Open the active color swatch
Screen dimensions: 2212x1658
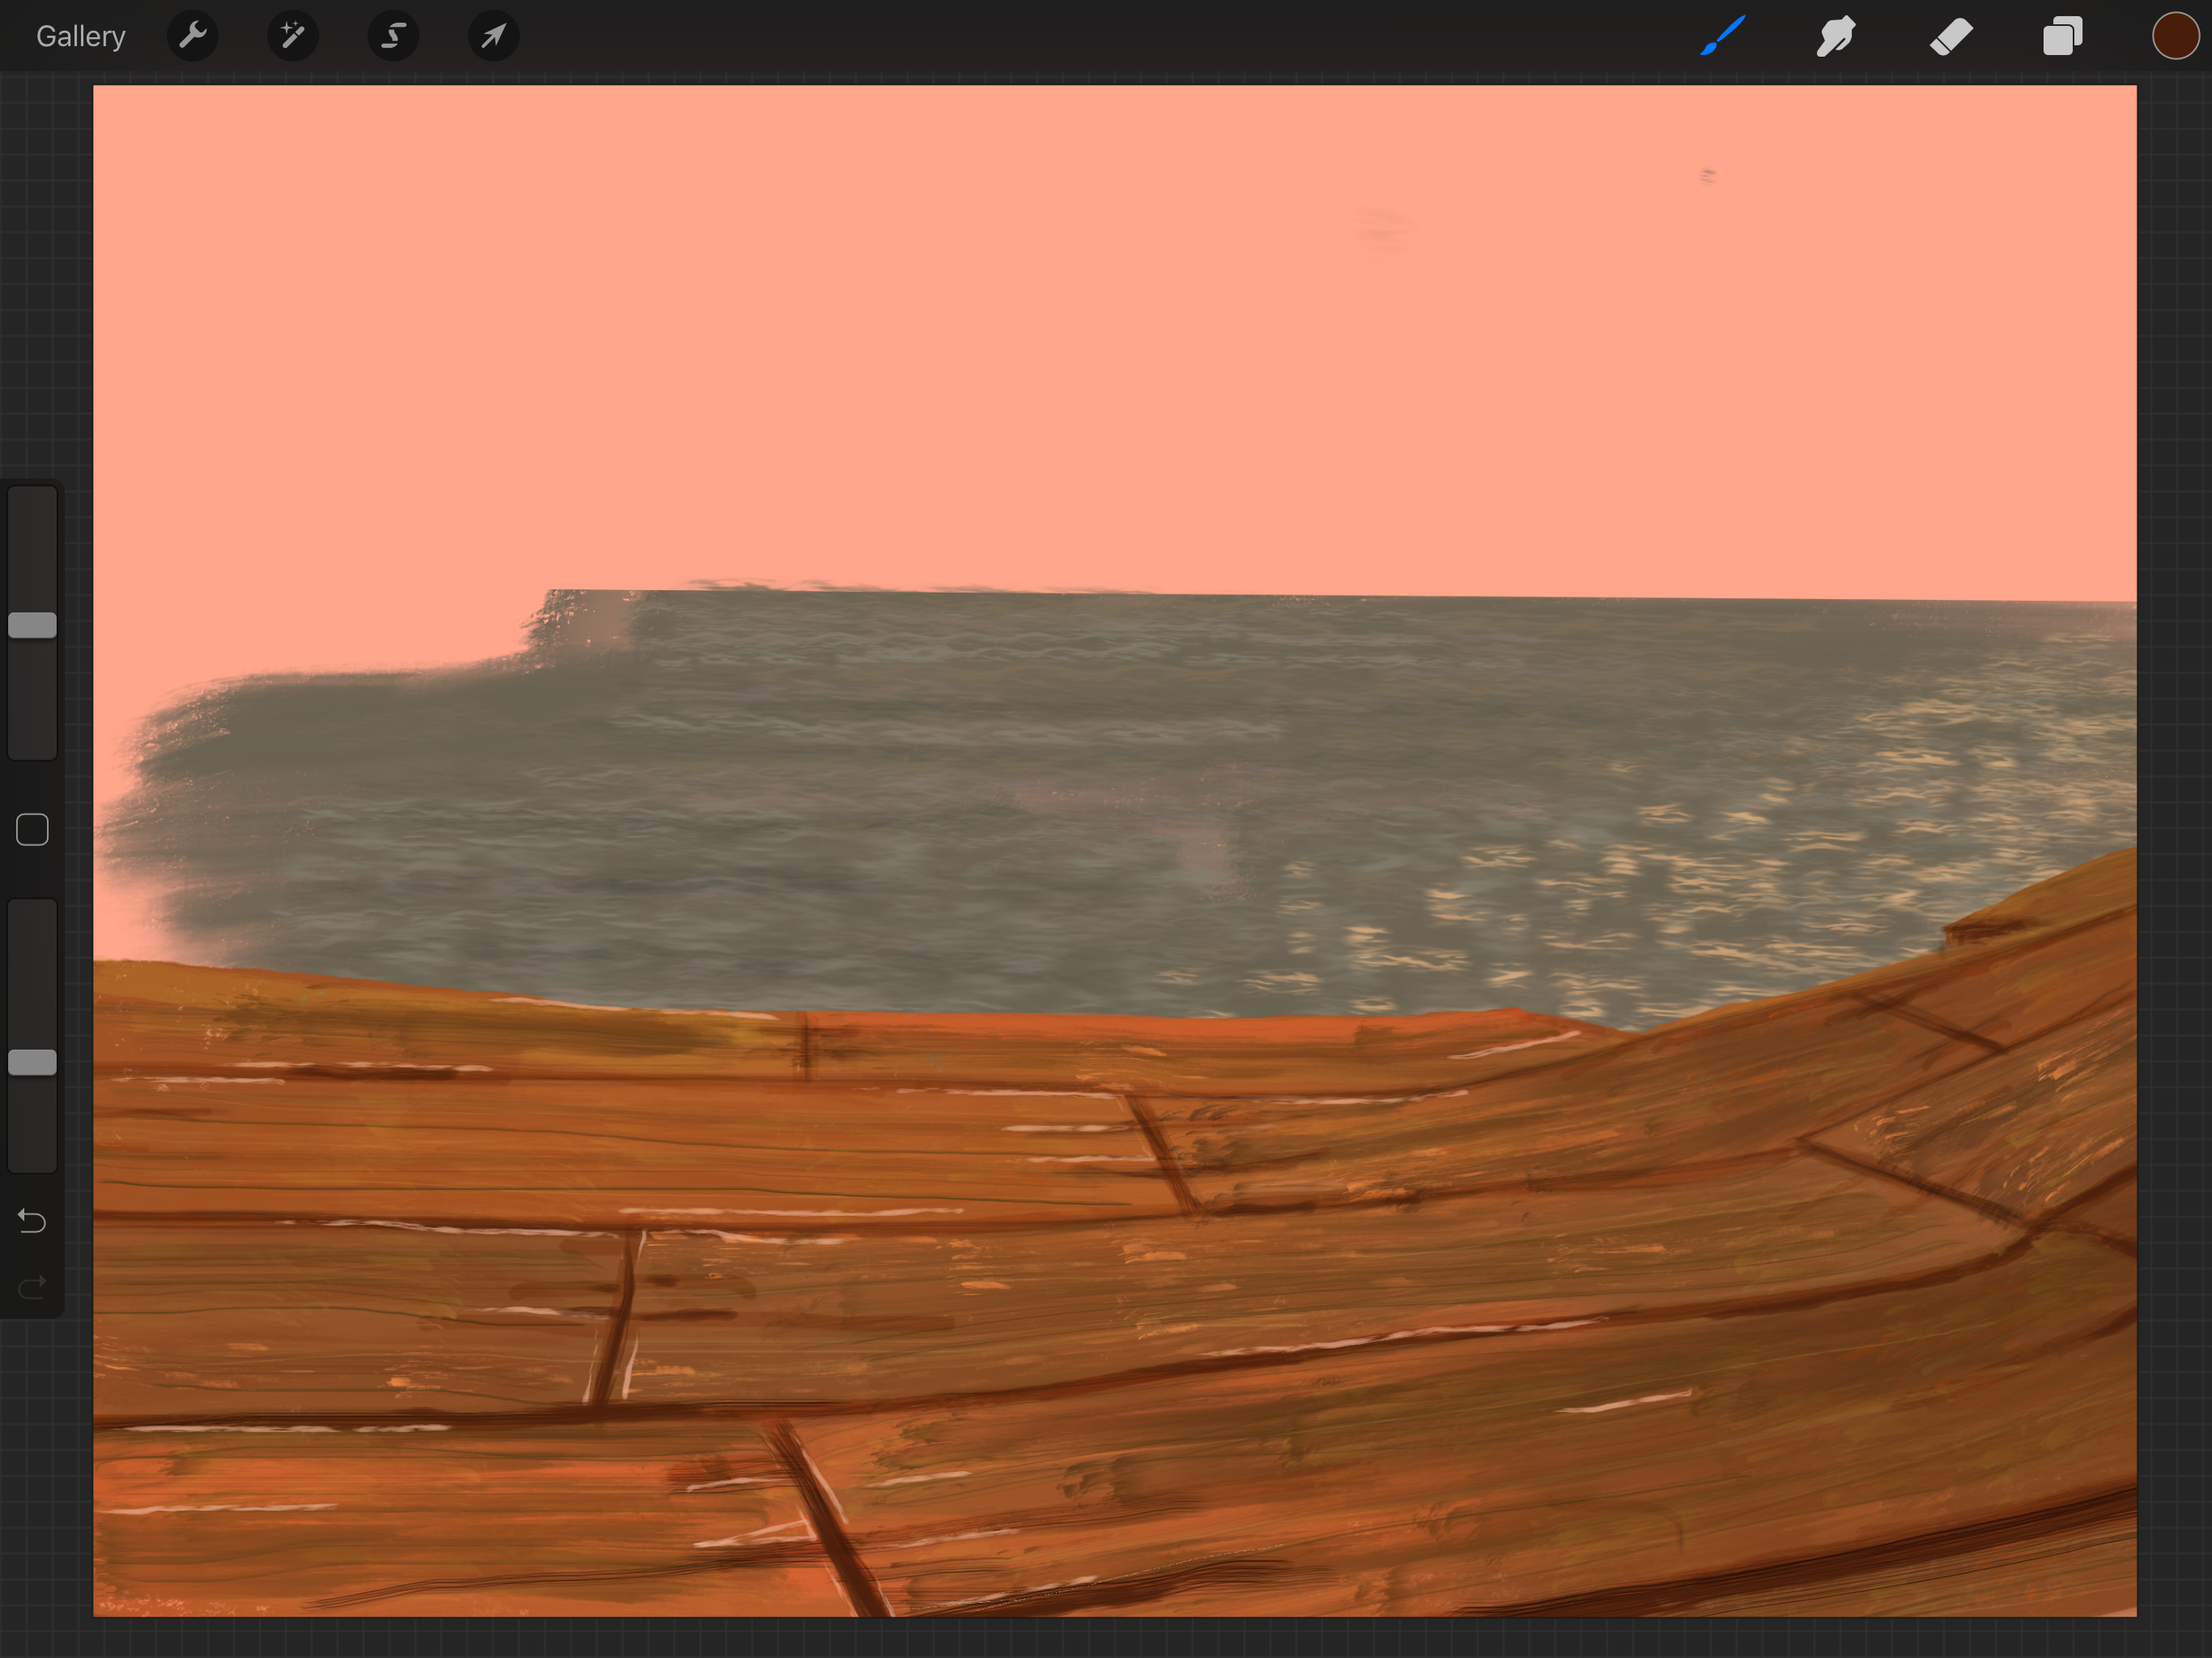(2175, 36)
